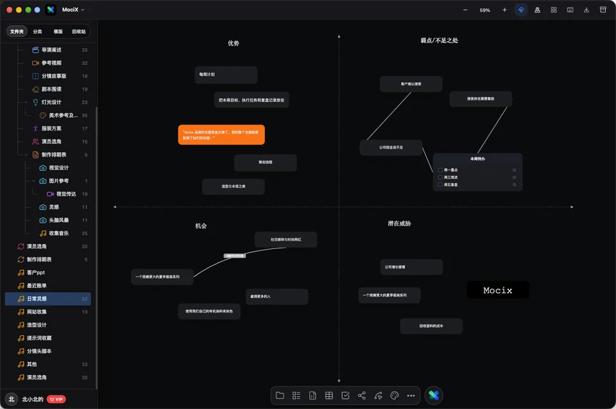Select the 本周待办 todo card title

tap(477, 159)
